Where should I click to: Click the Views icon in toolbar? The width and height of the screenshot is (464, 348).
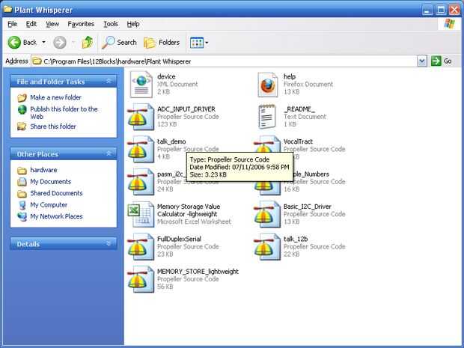coord(197,43)
